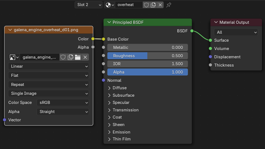
Task: Open the Slot 2 dropdown
Action: (88, 5)
